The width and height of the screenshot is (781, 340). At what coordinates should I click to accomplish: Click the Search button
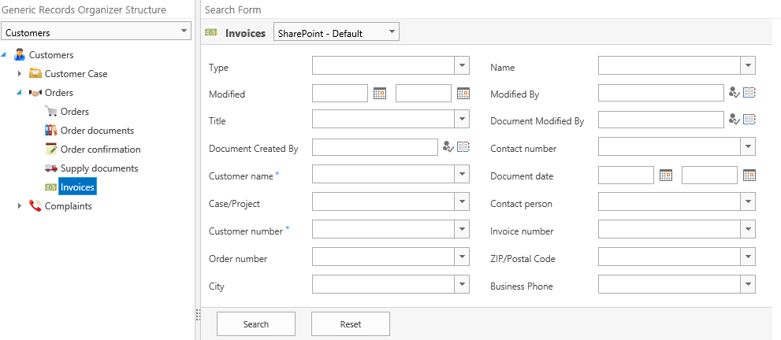pos(256,324)
